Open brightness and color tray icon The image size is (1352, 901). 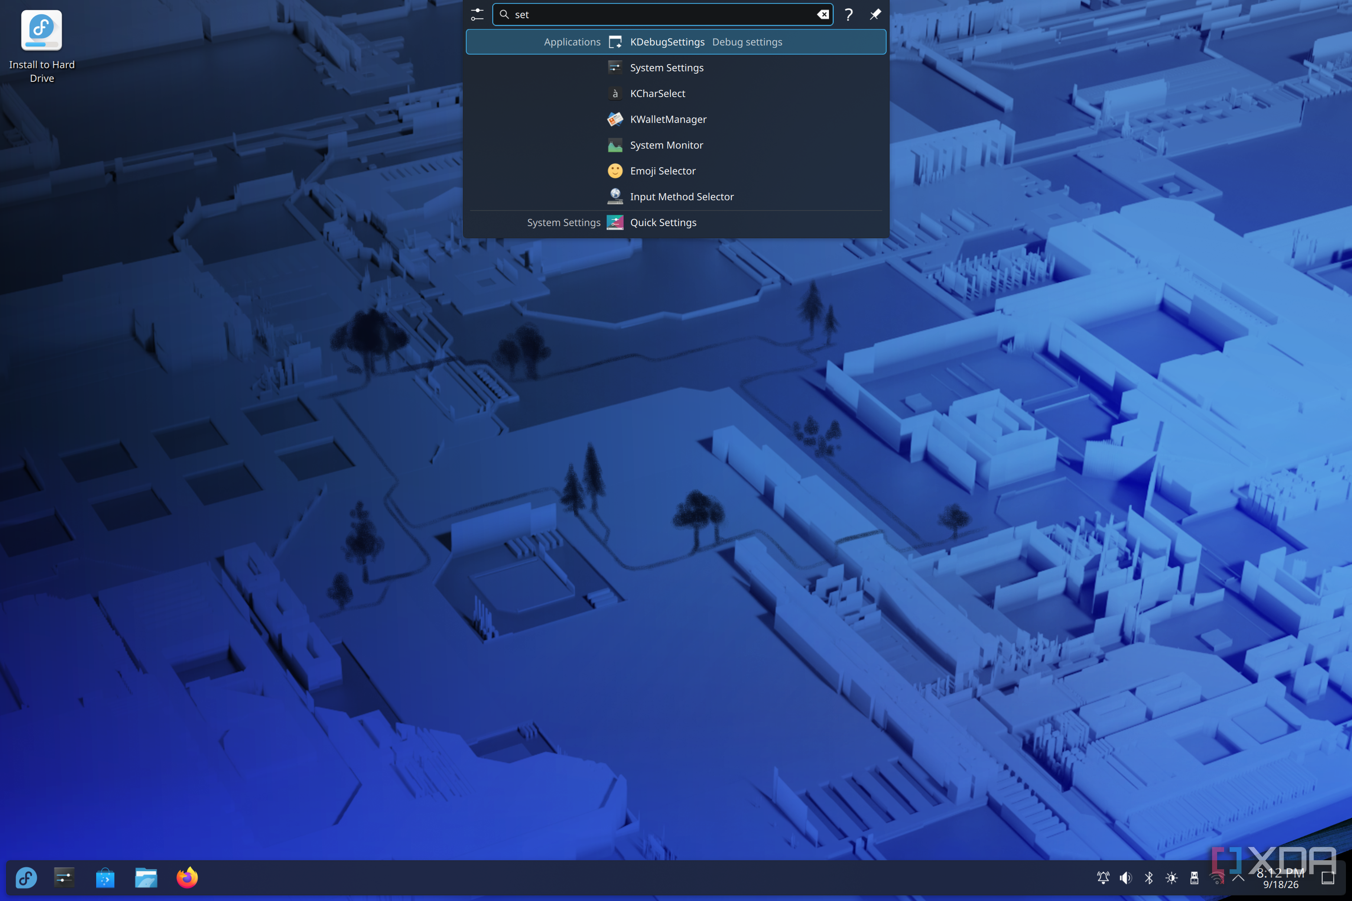point(1171,878)
